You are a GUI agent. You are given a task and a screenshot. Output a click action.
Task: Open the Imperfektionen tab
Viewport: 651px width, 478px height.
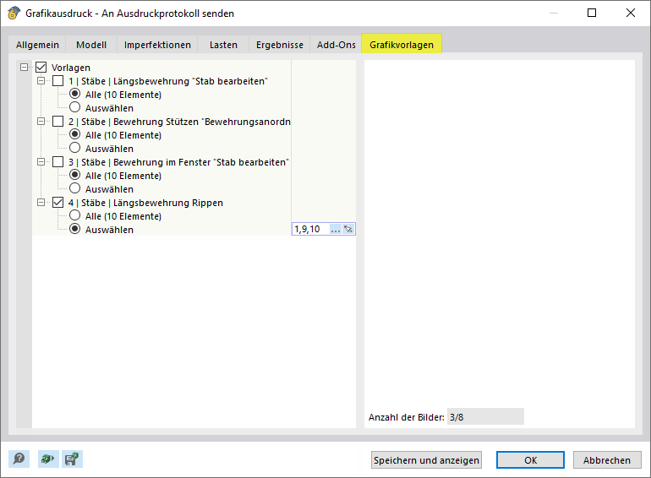pos(157,45)
